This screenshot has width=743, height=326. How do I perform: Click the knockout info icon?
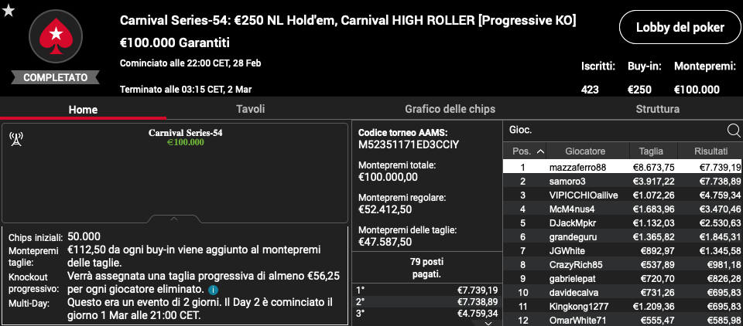pyautogui.click(x=214, y=290)
